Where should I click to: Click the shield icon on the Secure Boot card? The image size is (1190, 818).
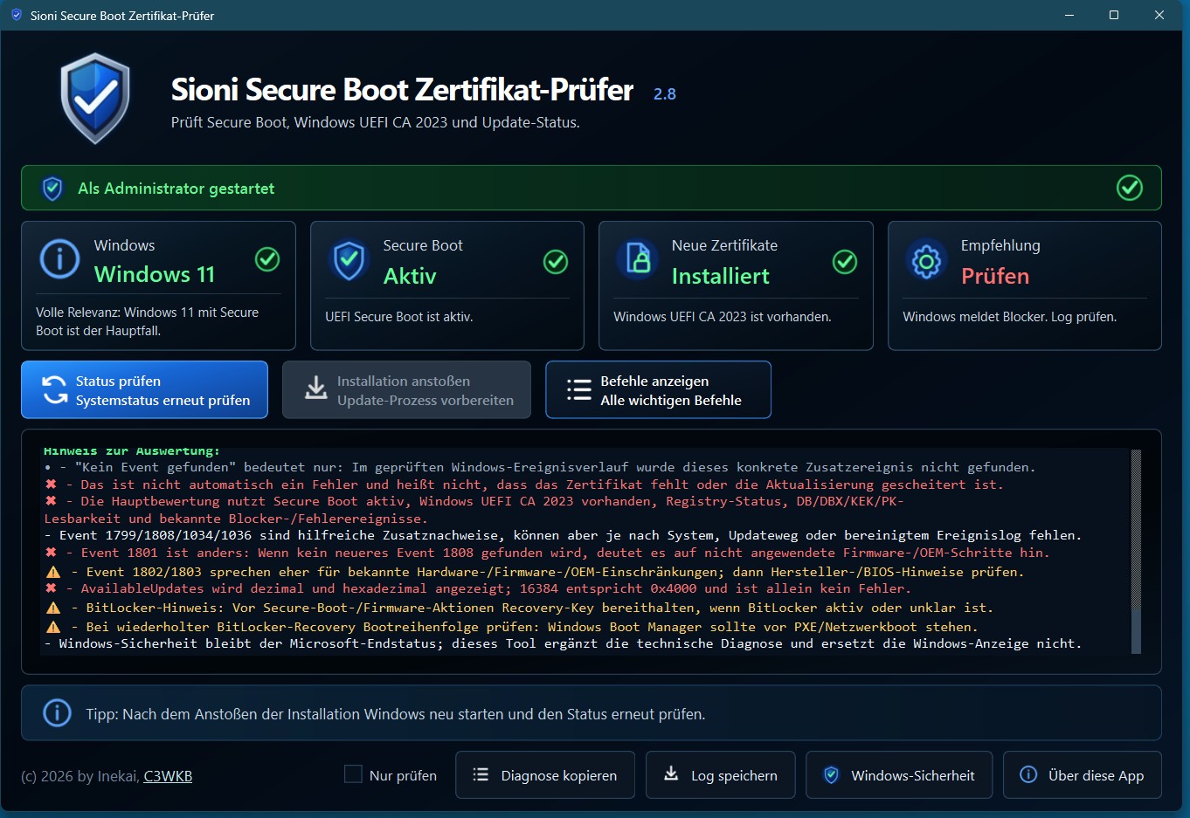point(349,261)
